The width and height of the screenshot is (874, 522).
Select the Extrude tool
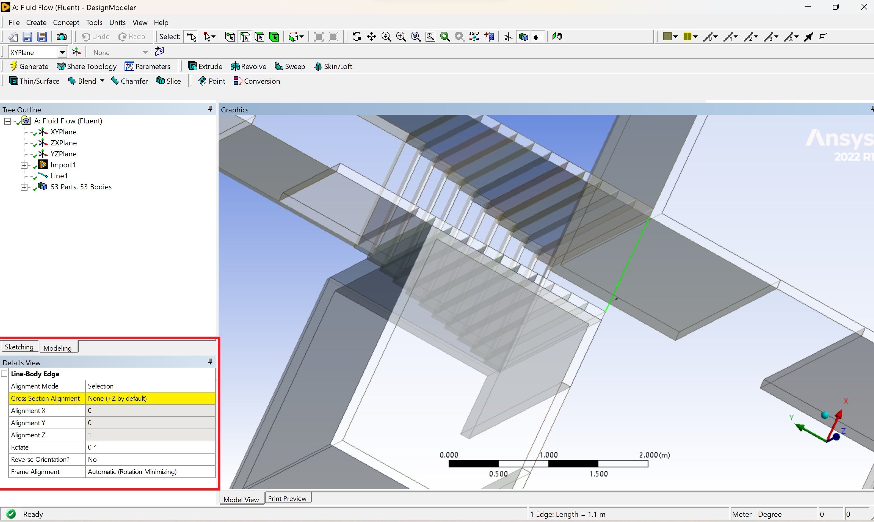205,66
